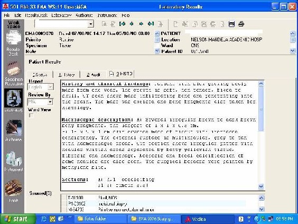Click the third greyed icon after separator
This screenshot has height=224, width=298.
click(x=194, y=24)
